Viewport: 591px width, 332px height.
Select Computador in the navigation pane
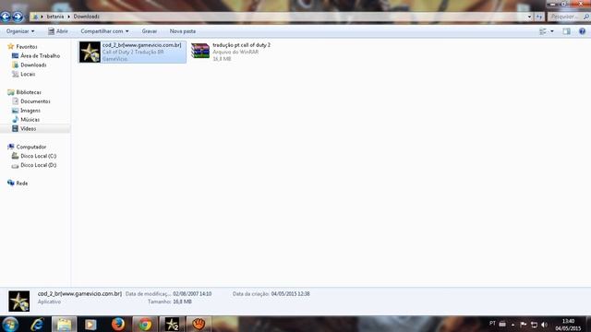click(30, 147)
